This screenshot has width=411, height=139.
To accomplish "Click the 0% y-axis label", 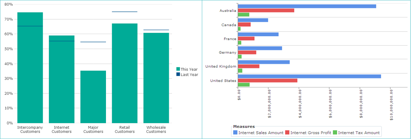I will tap(9, 123).
